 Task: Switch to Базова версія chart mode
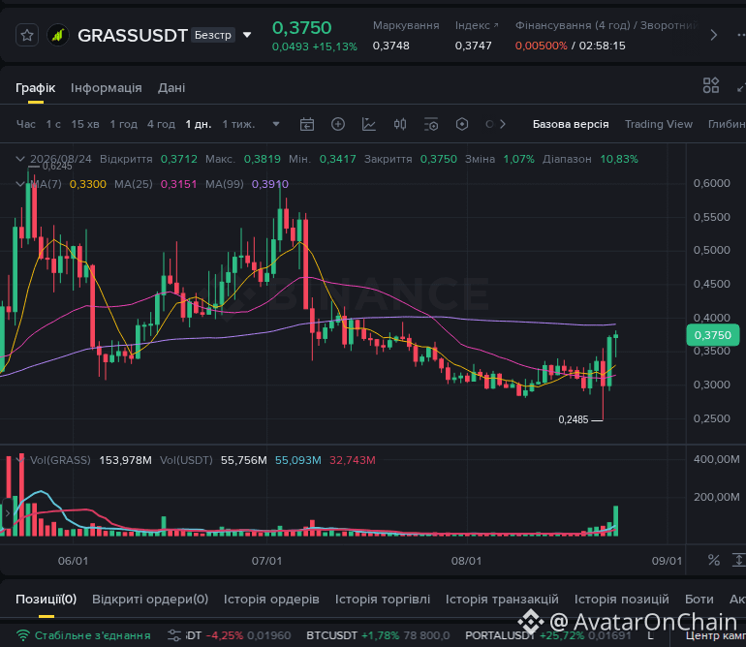(571, 124)
